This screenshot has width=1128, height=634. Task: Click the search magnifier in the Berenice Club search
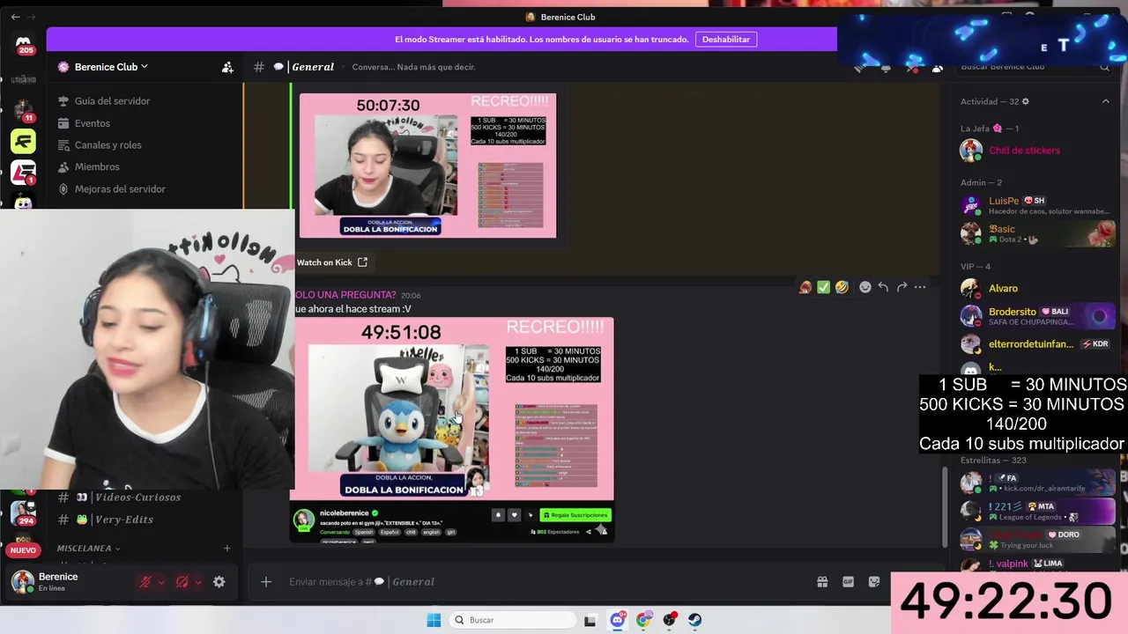click(x=1104, y=67)
